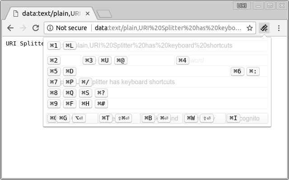Click the forward navigation arrow
The width and height of the screenshot is (289, 180).
pyautogui.click(x=23, y=28)
